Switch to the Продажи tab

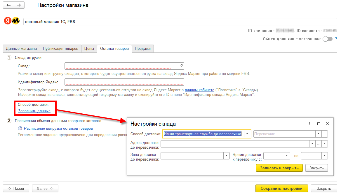point(143,49)
